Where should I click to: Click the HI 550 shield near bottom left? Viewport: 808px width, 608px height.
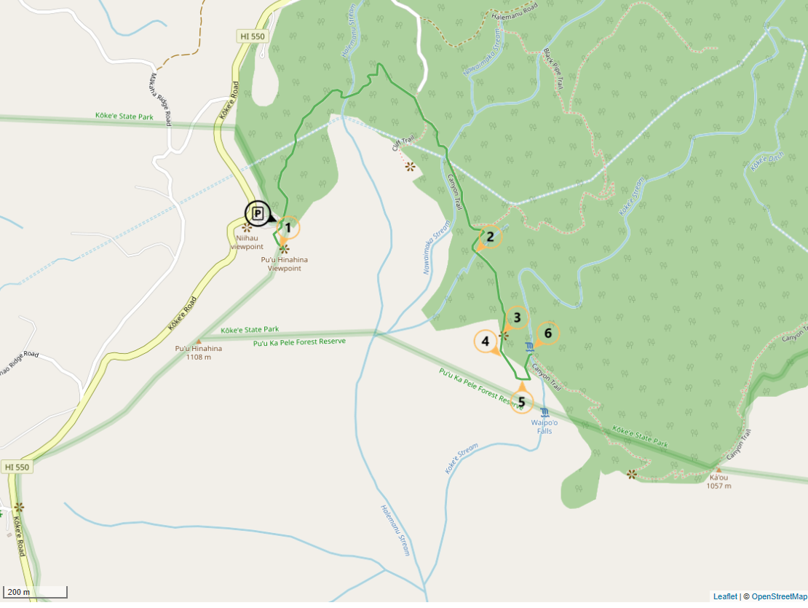pos(17,467)
